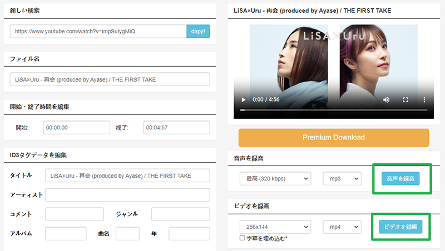Click the ファイル名 filename input field
Viewport: 445px width, 251px height.
(110, 79)
